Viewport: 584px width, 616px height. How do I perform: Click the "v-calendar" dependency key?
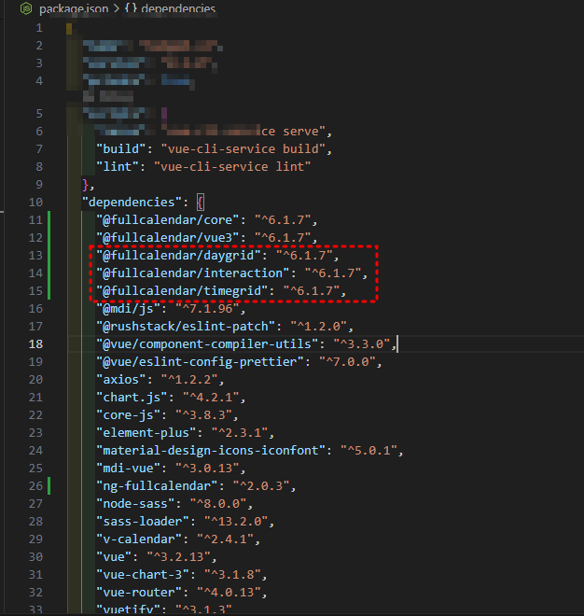[x=139, y=539]
